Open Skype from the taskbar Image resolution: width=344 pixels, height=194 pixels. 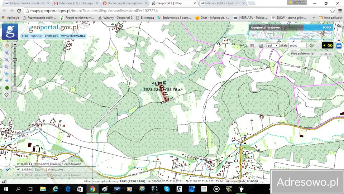click(x=167, y=189)
